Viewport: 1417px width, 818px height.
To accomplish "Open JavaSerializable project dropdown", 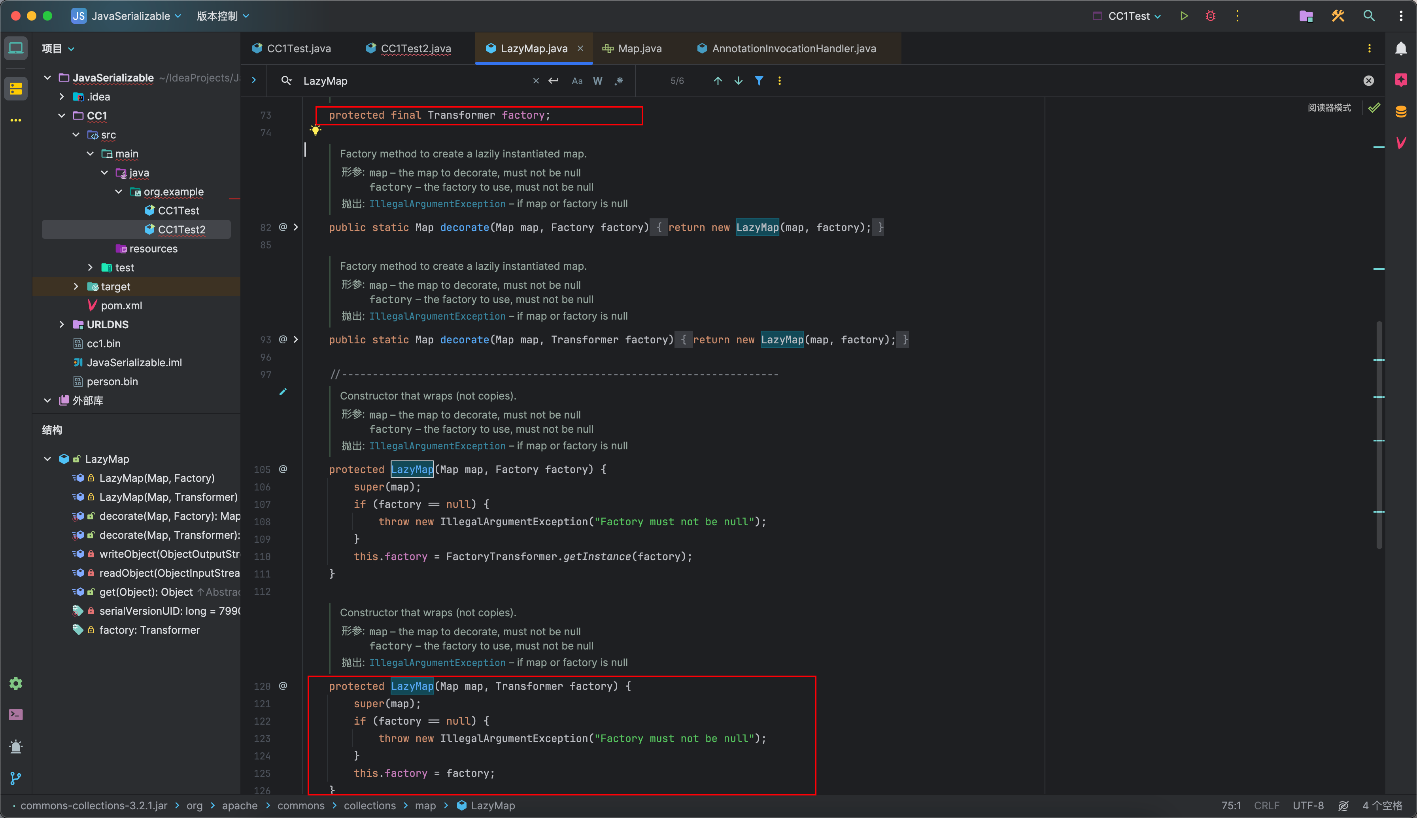I will pyautogui.click(x=126, y=16).
